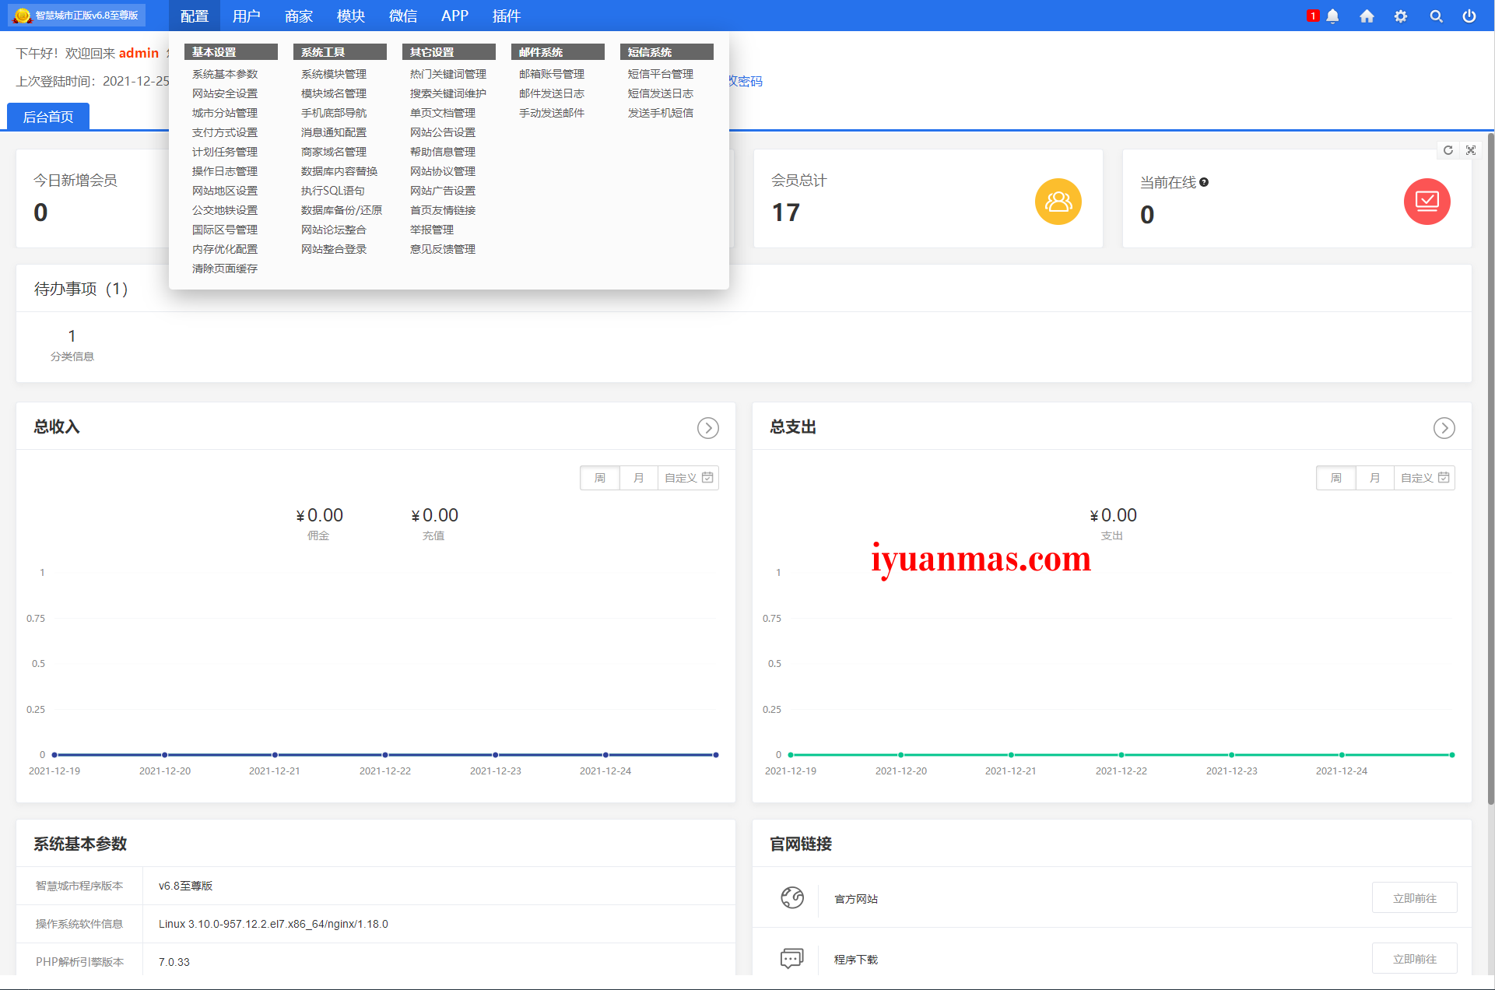Click the admin username link
Viewport: 1495px width, 990px height.
point(139,53)
